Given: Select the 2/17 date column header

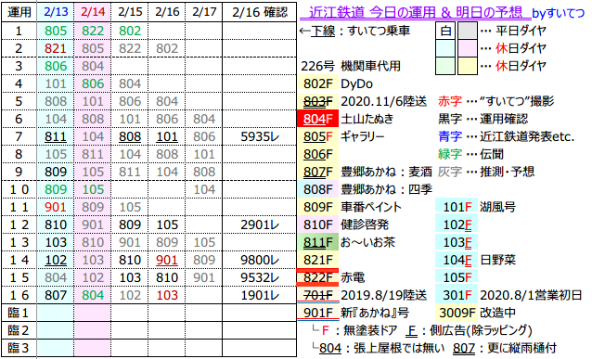Looking at the screenshot, I should point(204,12).
